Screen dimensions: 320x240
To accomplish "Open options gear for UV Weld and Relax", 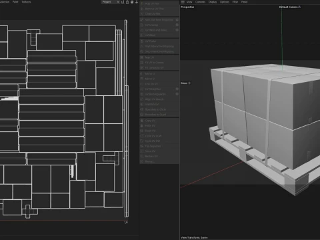I will point(177,30).
